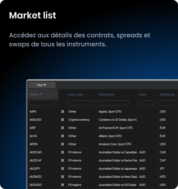178x189 pixels.
Task: Focus the Asset class filter field
Action: pos(81,103)
